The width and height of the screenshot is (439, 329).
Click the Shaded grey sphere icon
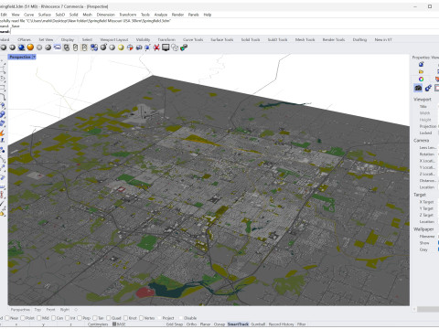(x=12, y=48)
